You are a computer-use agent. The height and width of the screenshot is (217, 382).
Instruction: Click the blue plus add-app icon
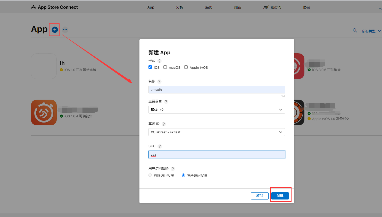(55, 30)
